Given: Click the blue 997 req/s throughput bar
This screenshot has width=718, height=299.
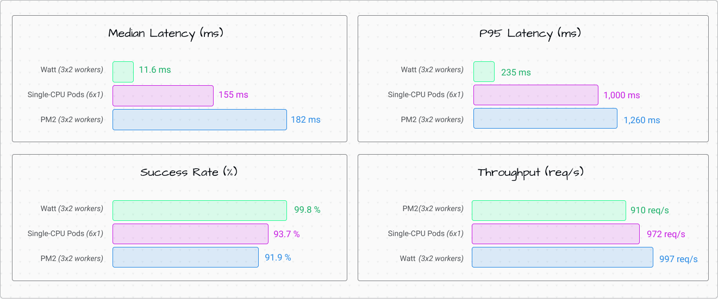Looking at the screenshot, I should (x=562, y=257).
